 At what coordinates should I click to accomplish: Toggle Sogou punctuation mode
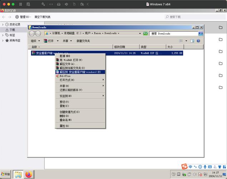coord(195,167)
